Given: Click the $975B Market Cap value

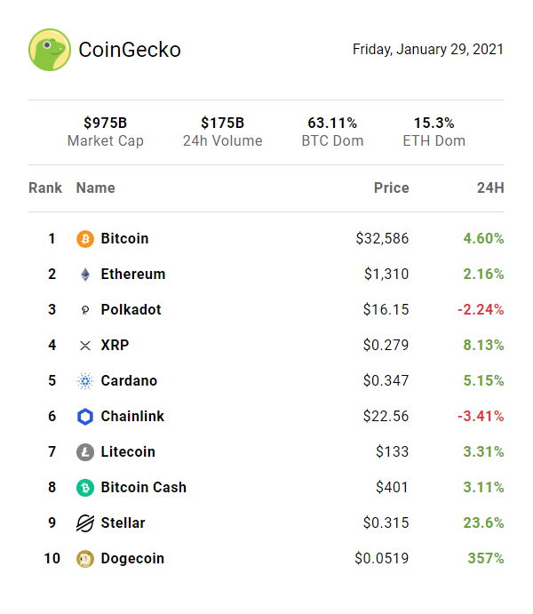Looking at the screenshot, I should point(106,124).
